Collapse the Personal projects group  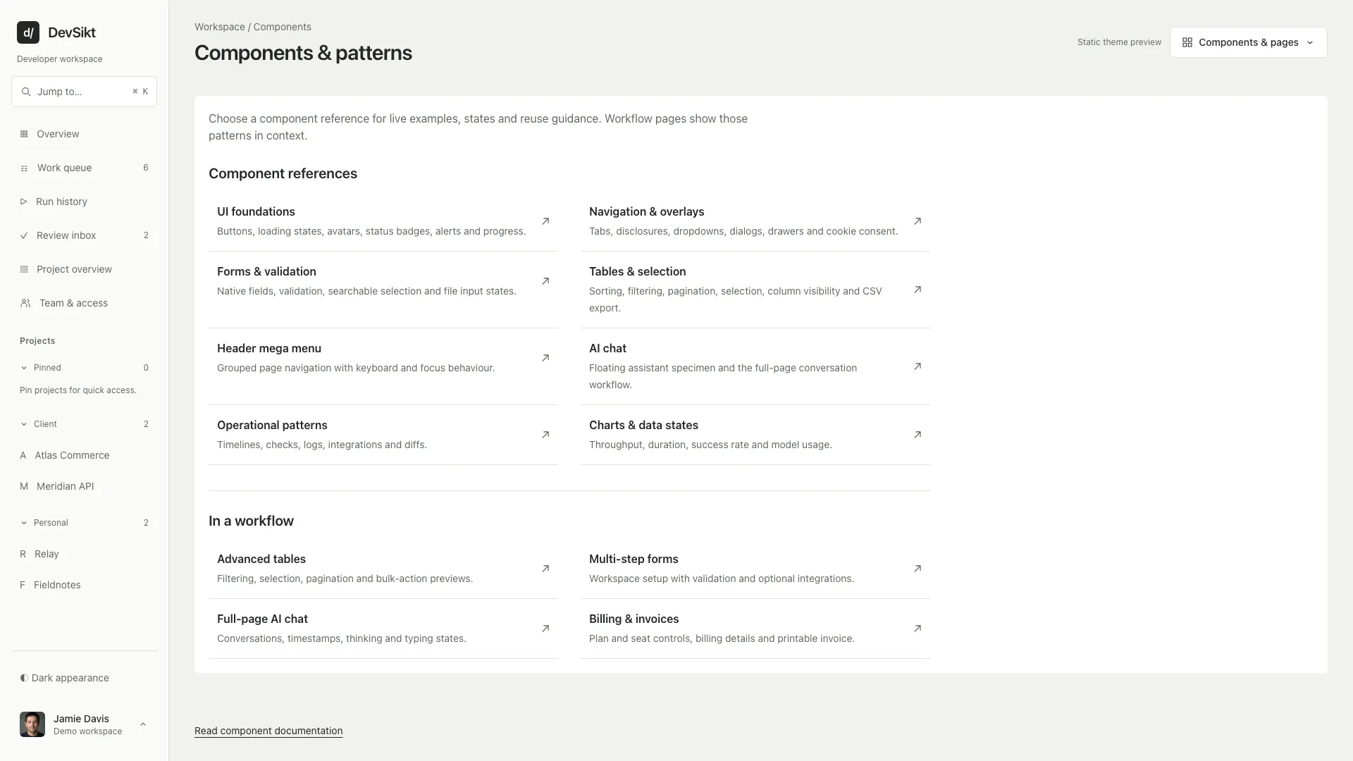pos(84,523)
